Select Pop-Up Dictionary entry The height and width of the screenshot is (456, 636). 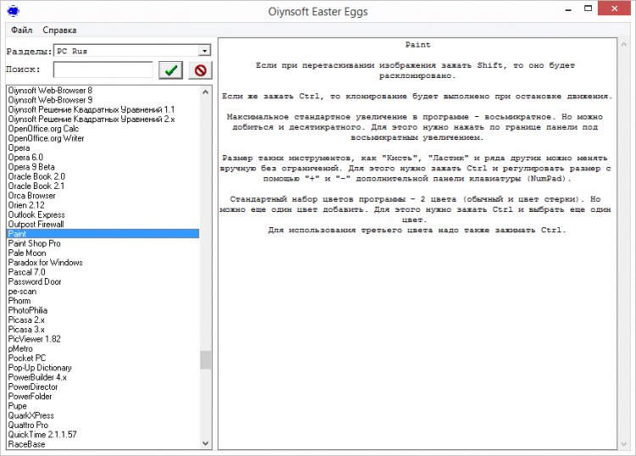coord(103,368)
